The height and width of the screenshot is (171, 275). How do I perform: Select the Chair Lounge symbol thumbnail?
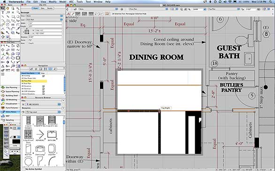click(40, 149)
